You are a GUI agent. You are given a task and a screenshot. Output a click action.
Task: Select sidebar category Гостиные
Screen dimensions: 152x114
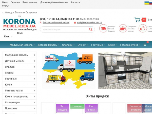[x=20, y=79]
